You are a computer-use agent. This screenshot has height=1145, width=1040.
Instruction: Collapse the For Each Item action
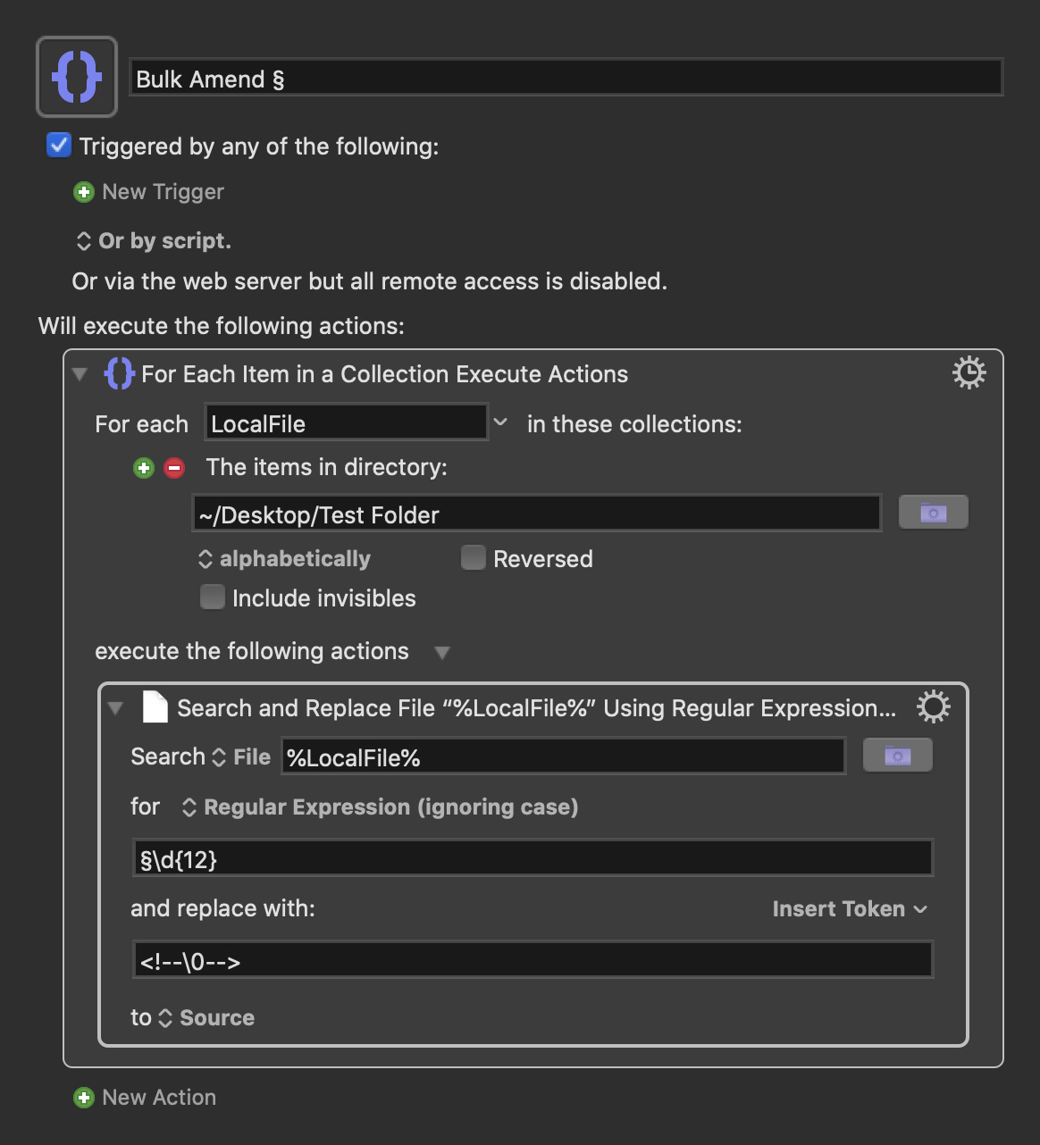coord(80,374)
